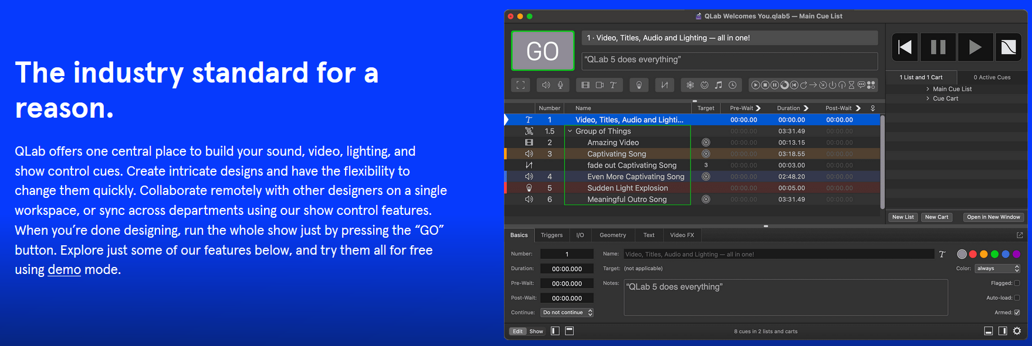Add a Network cue with the asterisk icon
This screenshot has width=1032, height=346.
coord(690,85)
